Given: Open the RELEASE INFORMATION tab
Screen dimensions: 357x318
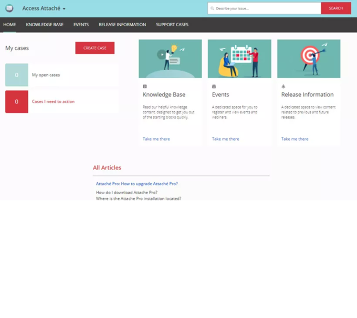Looking at the screenshot, I should 122,25.
